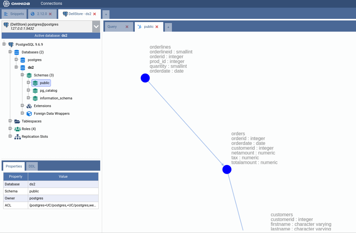Viewport: 356px width, 233px height.
Task: Close the Query inner tab
Action: (127, 27)
